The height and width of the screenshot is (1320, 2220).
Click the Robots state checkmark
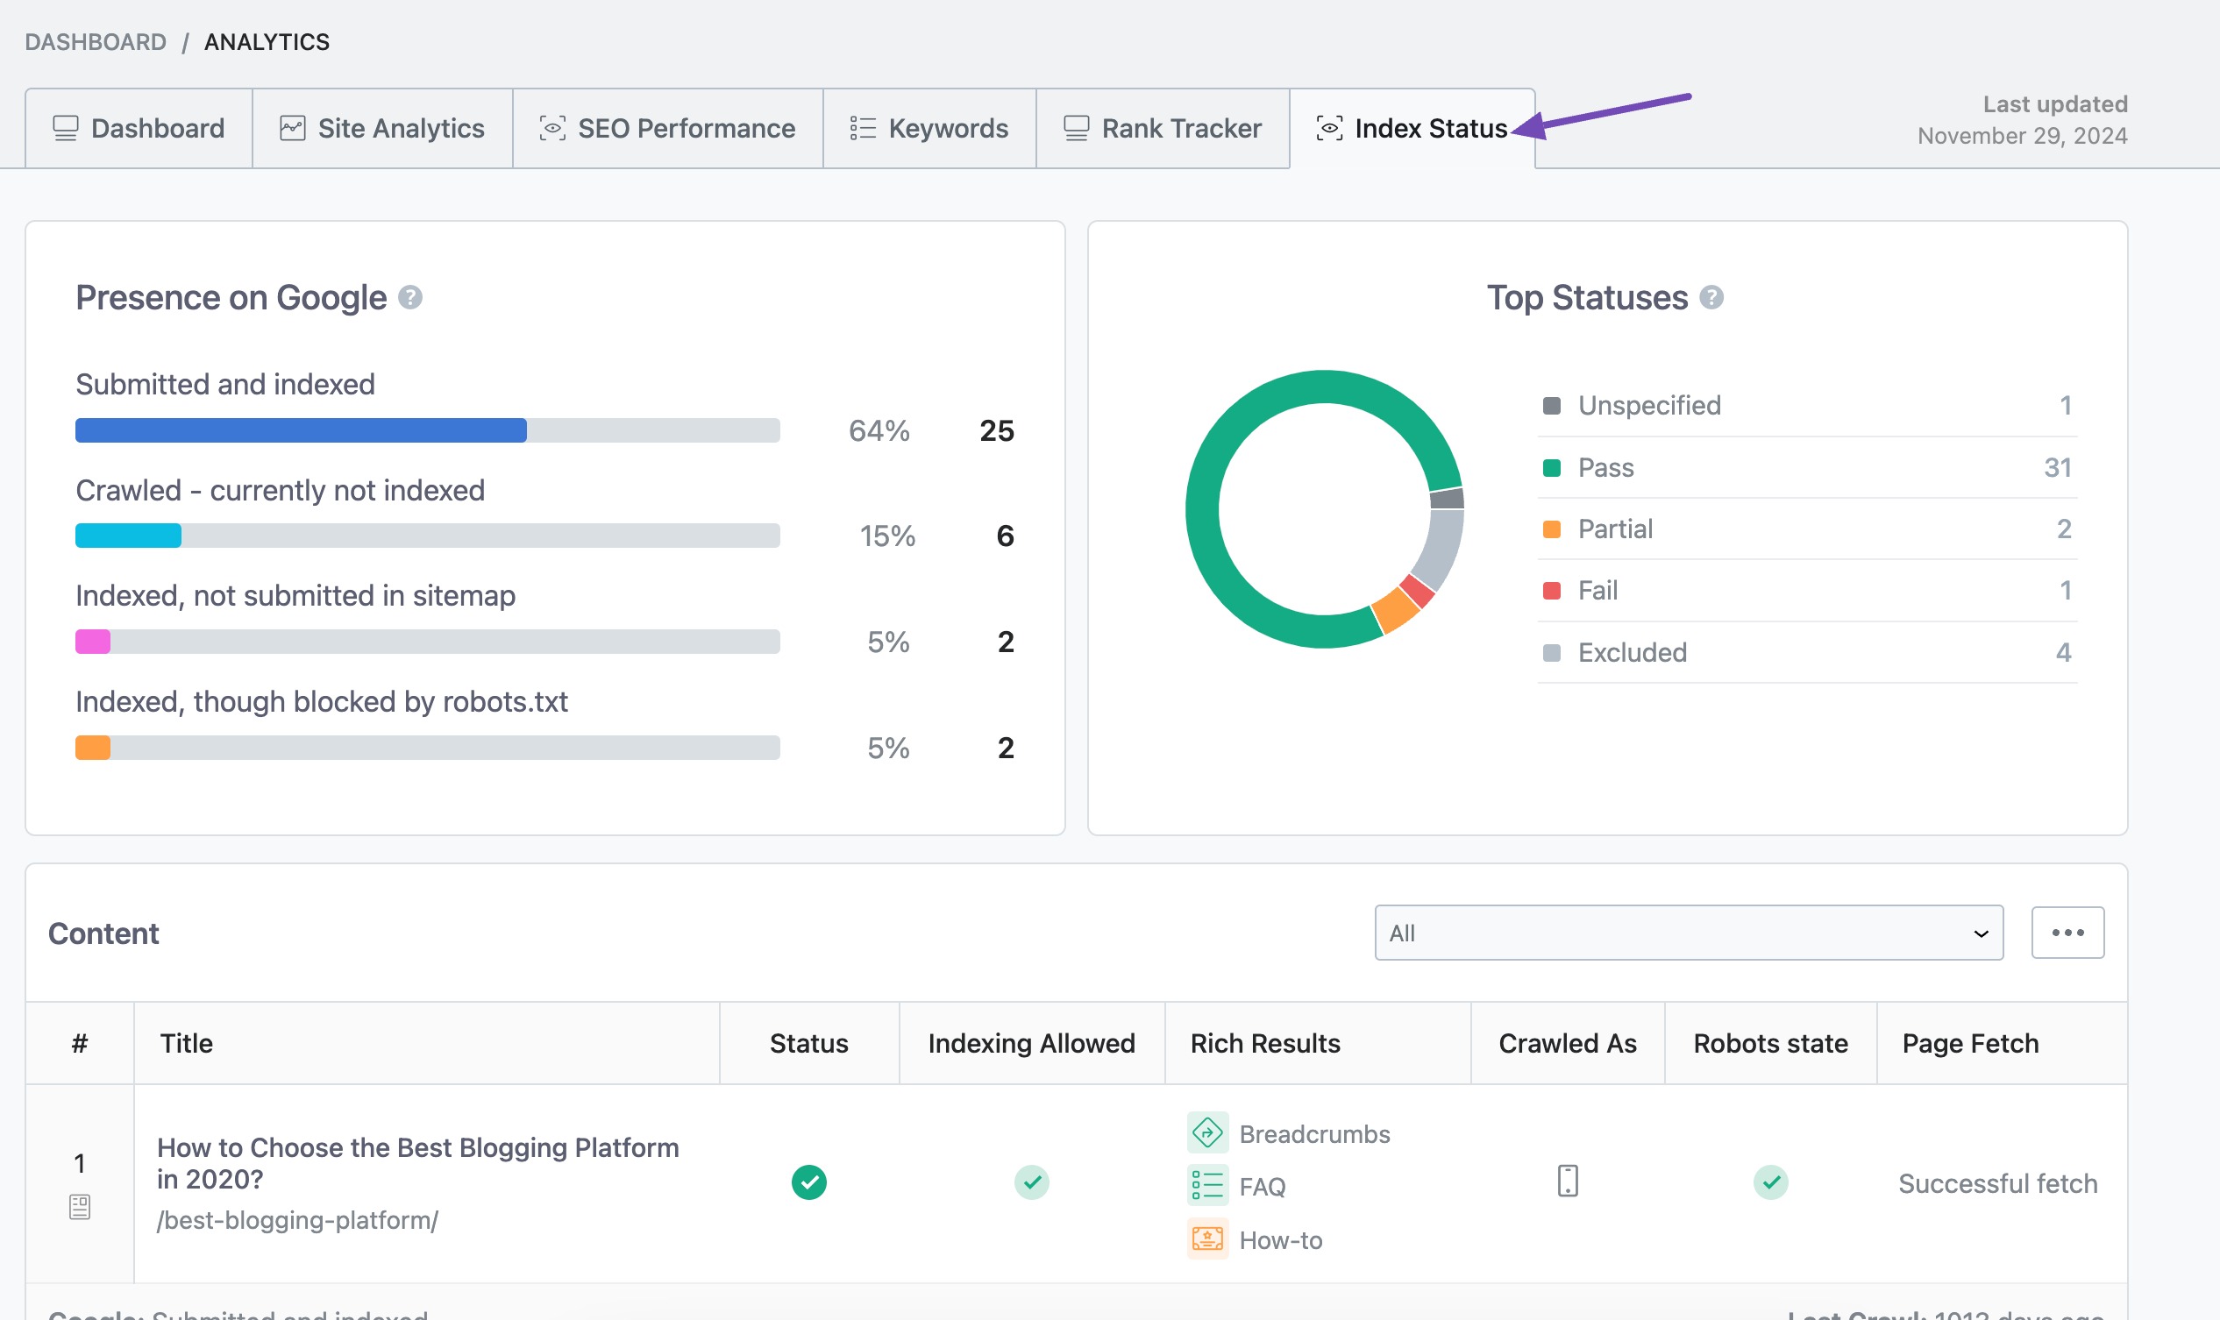tap(1771, 1182)
